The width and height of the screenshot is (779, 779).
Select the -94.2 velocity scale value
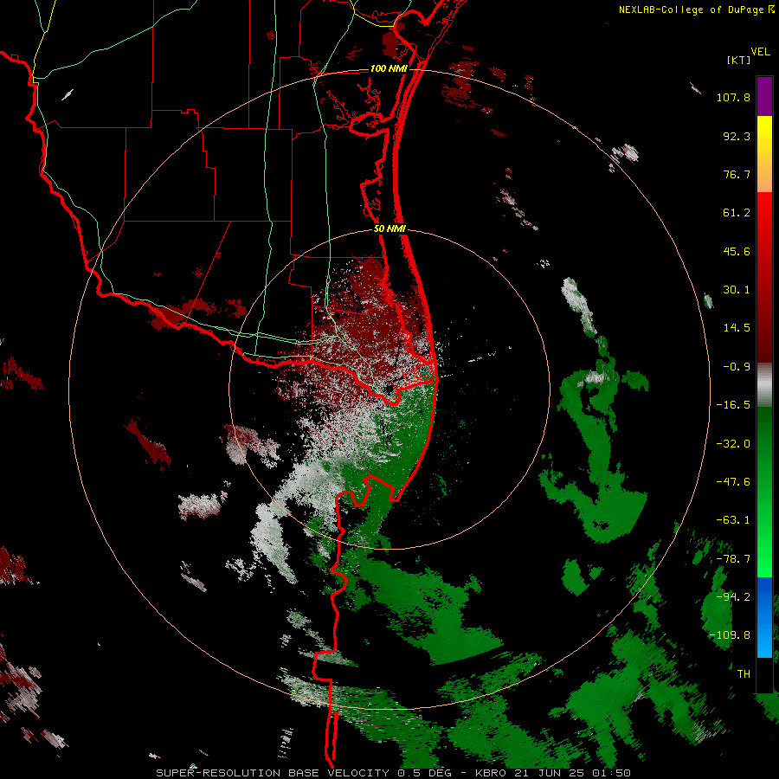(733, 597)
